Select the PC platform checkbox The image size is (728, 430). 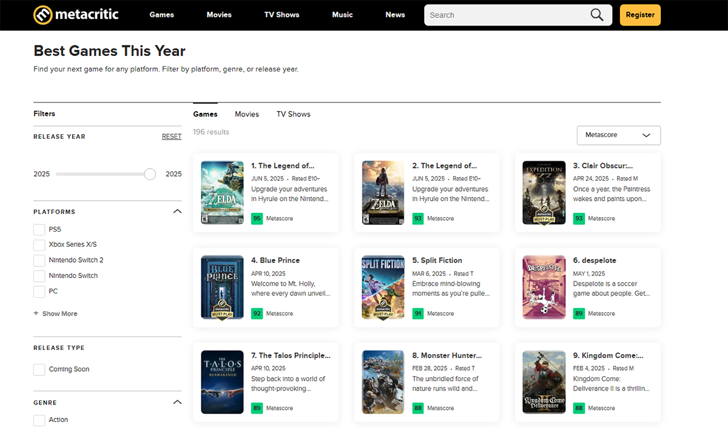[x=39, y=291]
